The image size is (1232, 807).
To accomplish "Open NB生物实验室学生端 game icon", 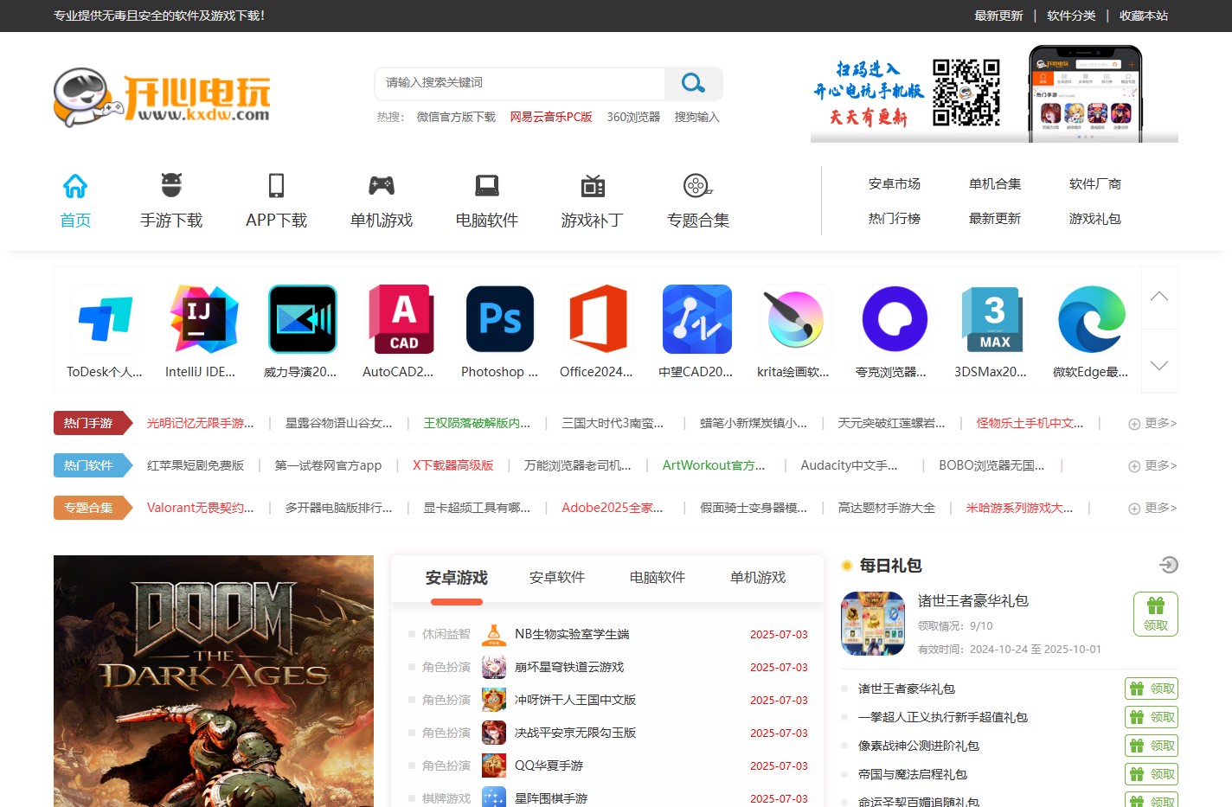I will click(x=494, y=635).
